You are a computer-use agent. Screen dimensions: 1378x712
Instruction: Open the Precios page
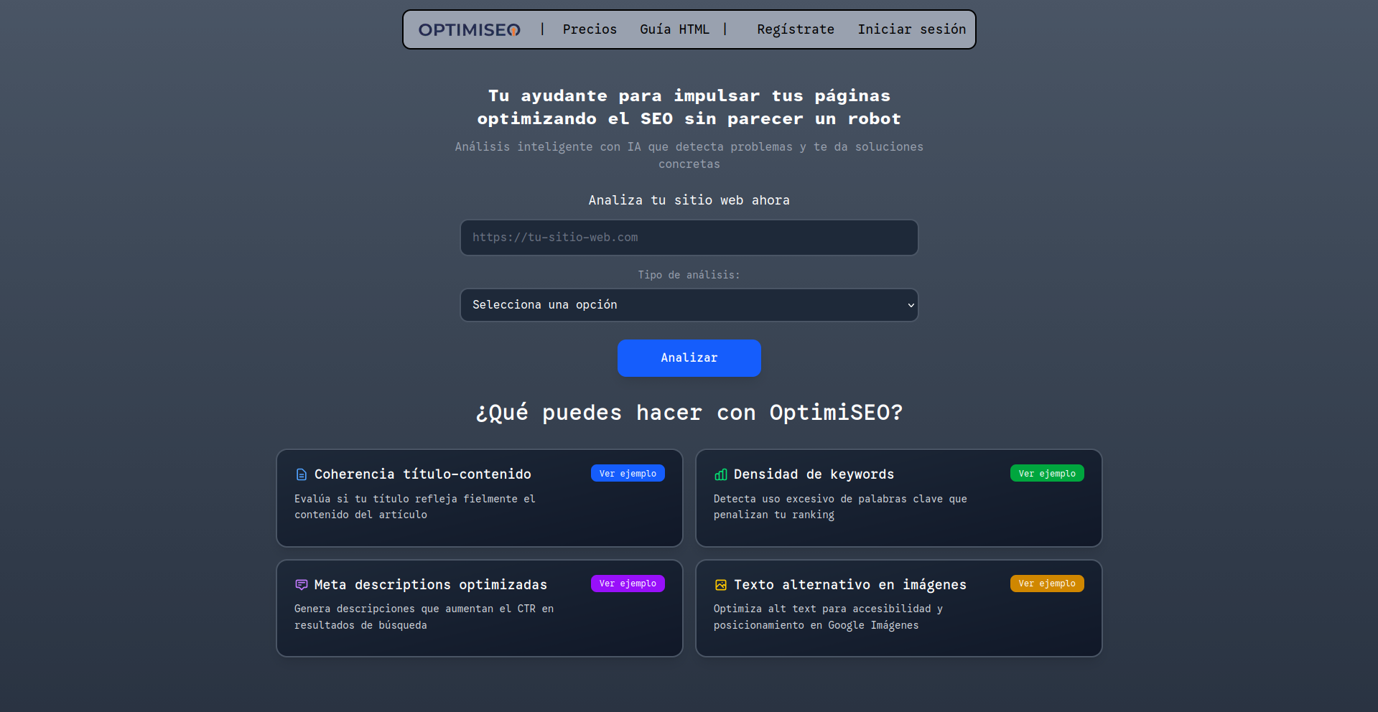pyautogui.click(x=590, y=29)
